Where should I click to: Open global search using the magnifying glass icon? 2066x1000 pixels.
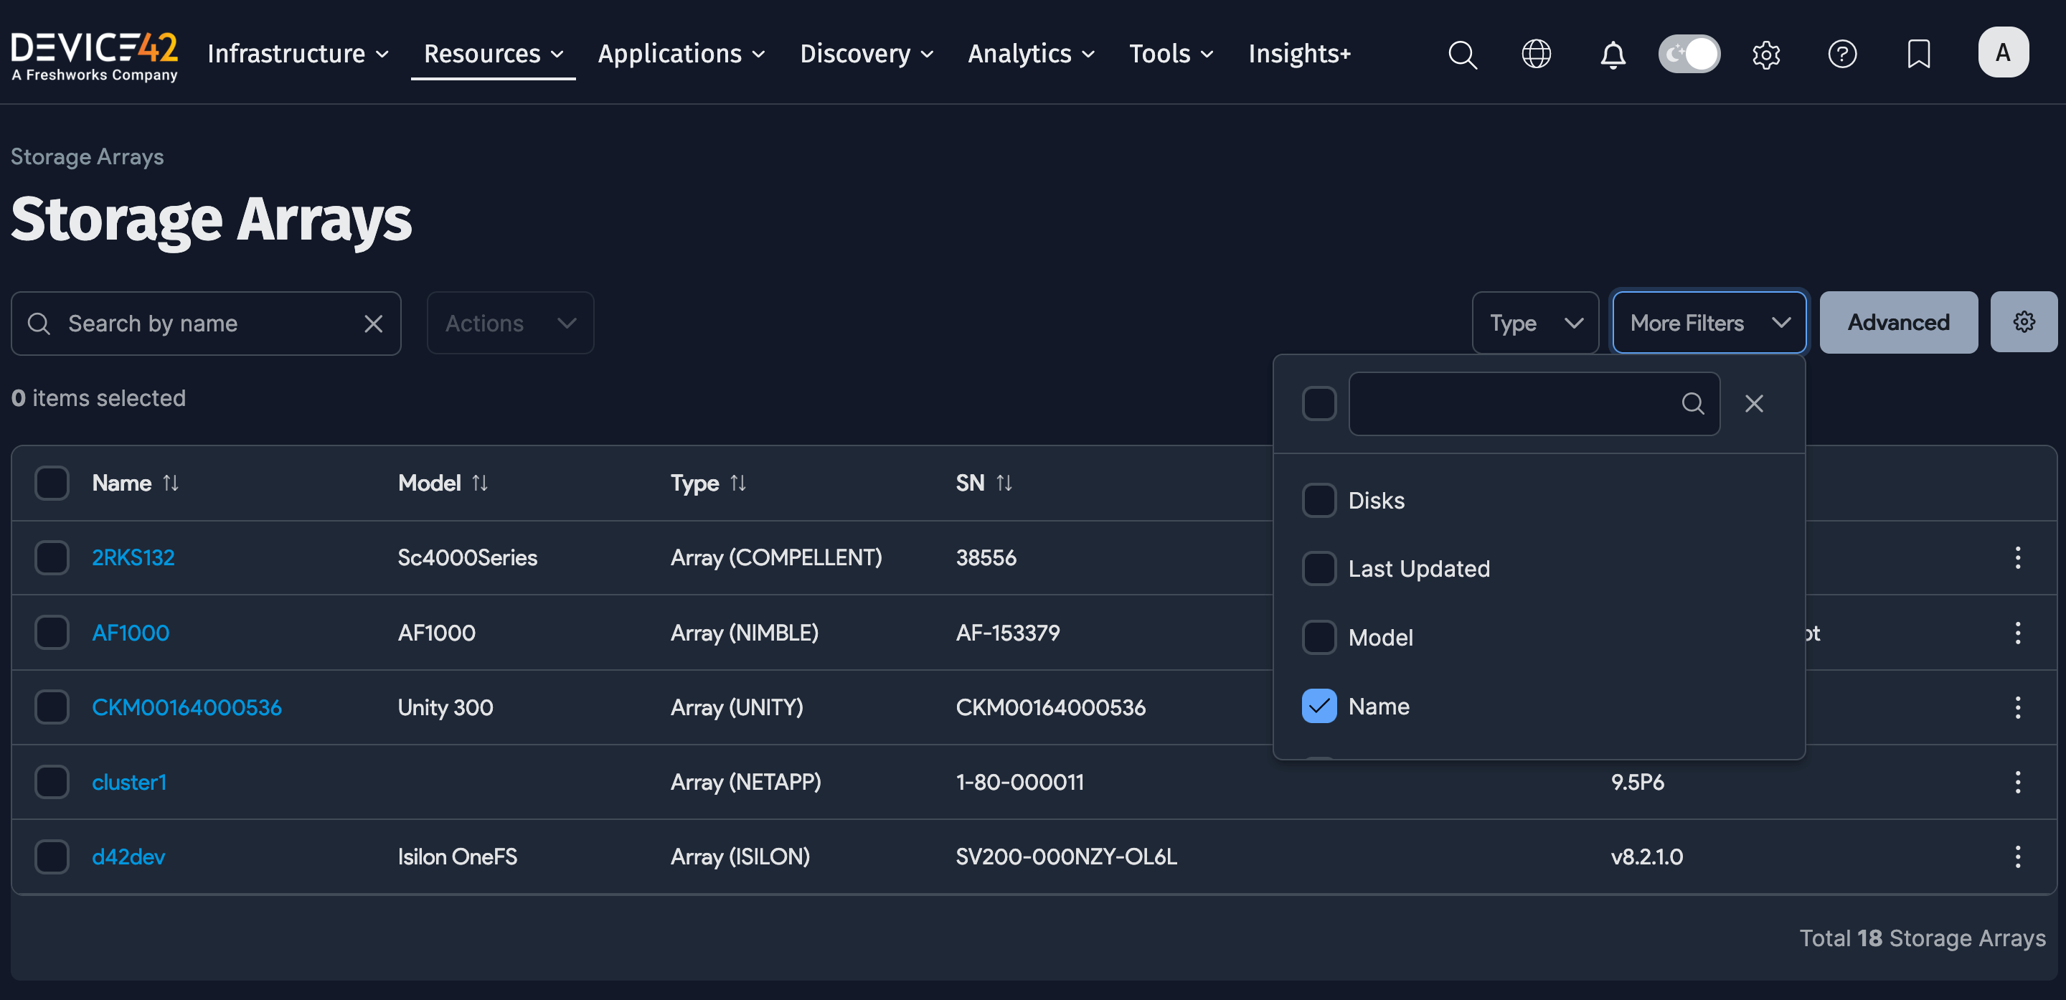pyautogui.click(x=1462, y=54)
